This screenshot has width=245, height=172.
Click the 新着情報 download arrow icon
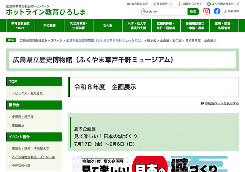coord(225,11)
